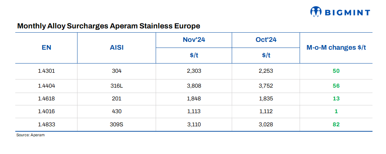Screen dimensions: 386x154
Task: Click the AISI column header
Action: tap(117, 48)
